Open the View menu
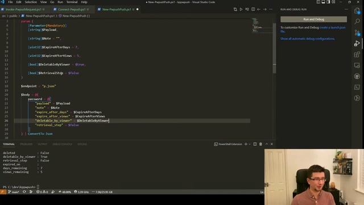The height and width of the screenshot is (205, 364). point(43,2)
